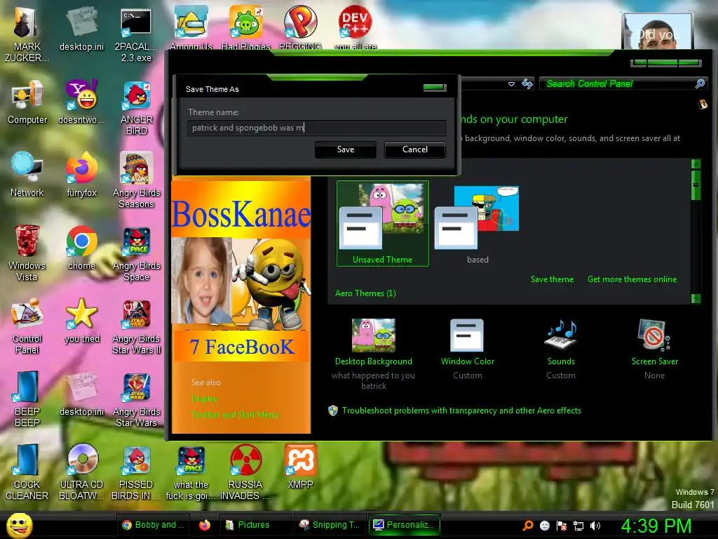Open the MARK ZUCKER... desktop icon

point(27,34)
